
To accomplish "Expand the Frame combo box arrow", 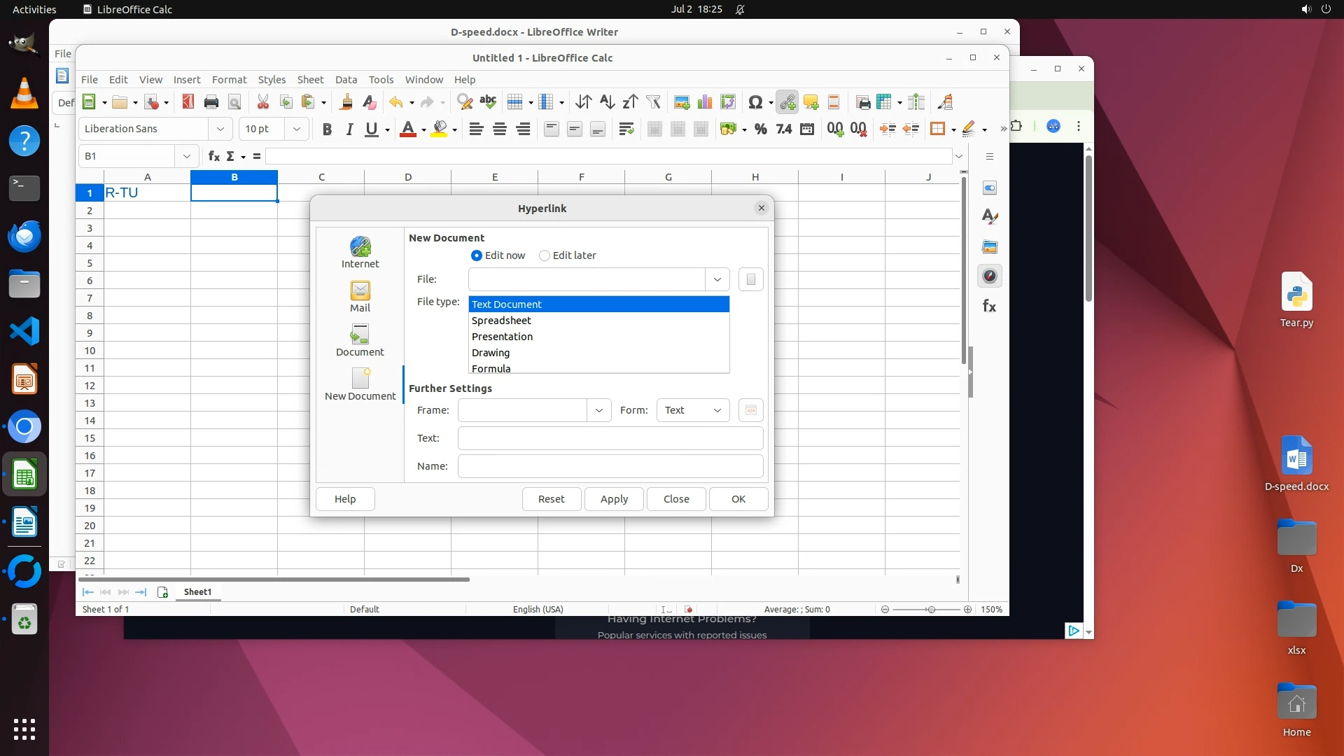I will tap(598, 410).
